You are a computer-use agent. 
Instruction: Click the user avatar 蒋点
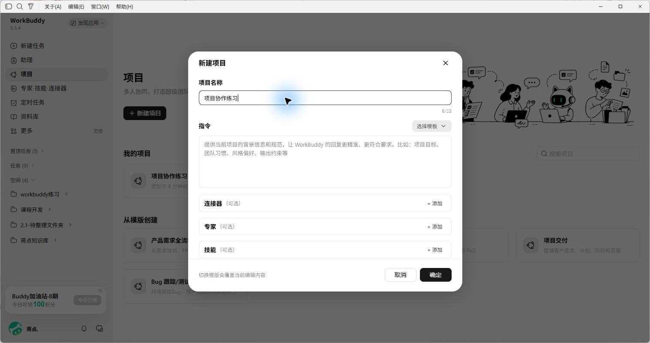15,328
